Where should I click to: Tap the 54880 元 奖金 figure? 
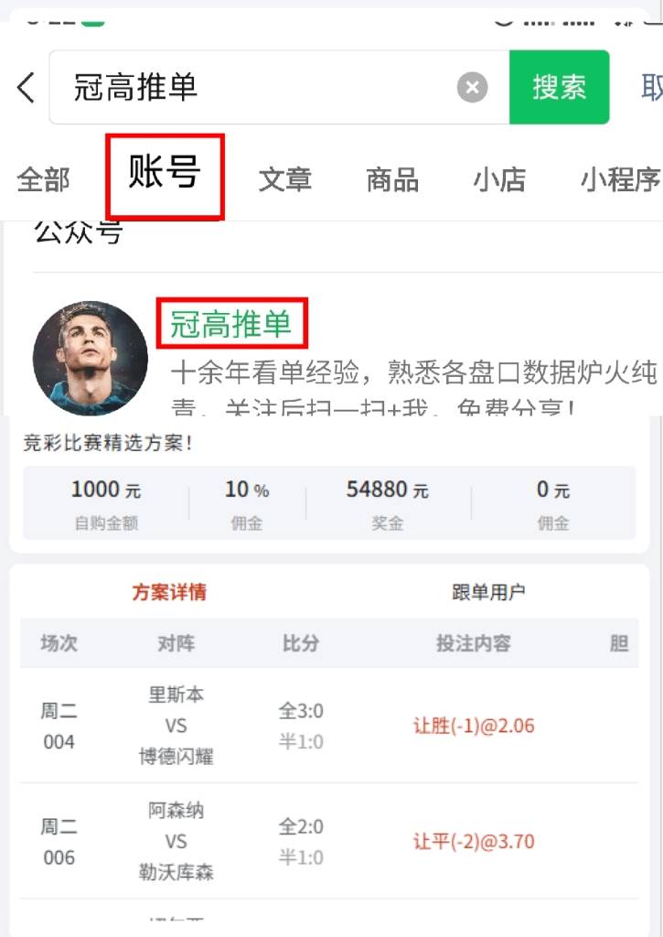tap(387, 491)
